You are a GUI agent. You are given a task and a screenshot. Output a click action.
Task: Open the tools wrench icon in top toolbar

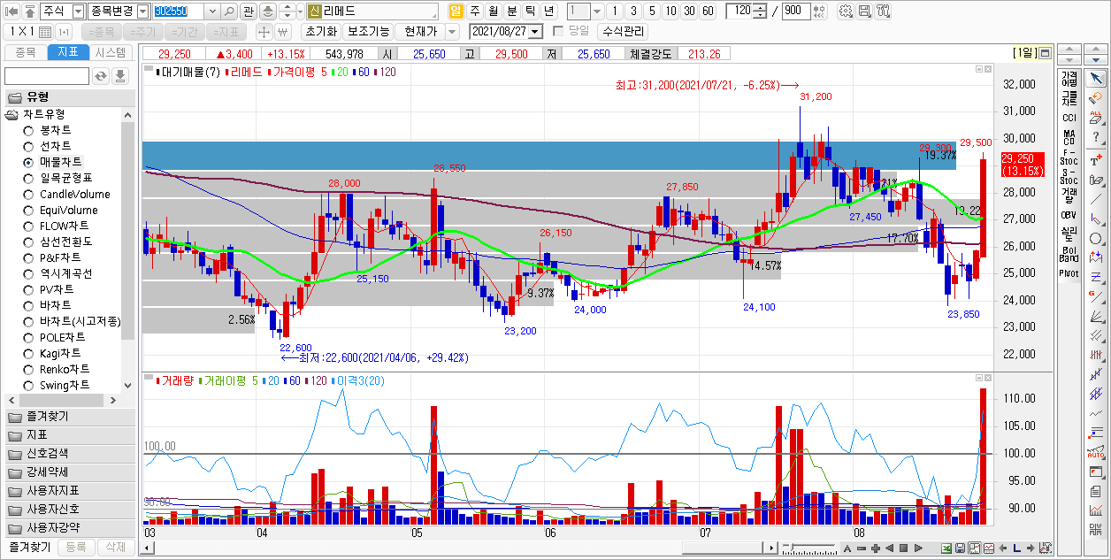883,12
